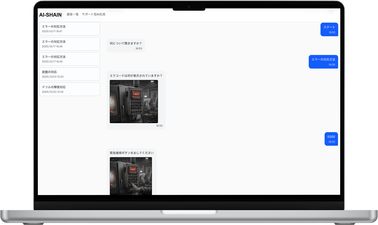The height and width of the screenshot is (225, 378).
Task: Click the blue E002 message text
Action: pos(331,137)
